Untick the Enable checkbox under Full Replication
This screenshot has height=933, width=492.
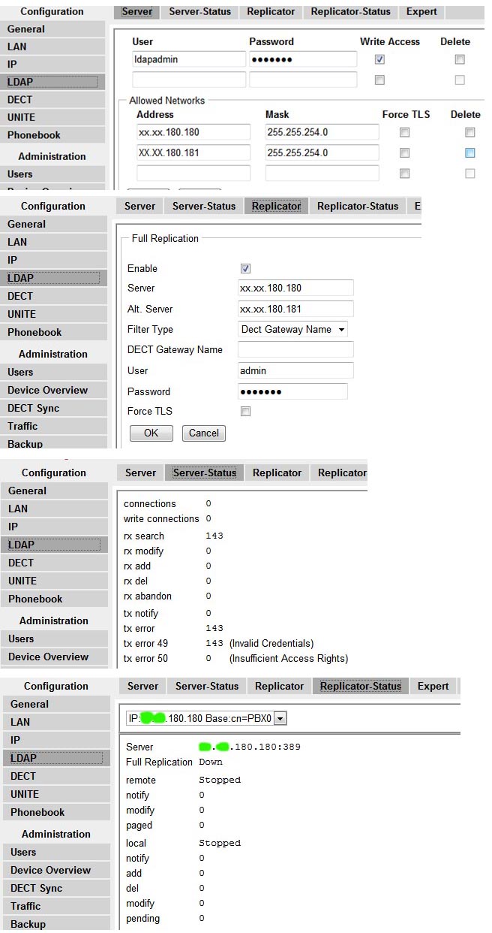(245, 268)
